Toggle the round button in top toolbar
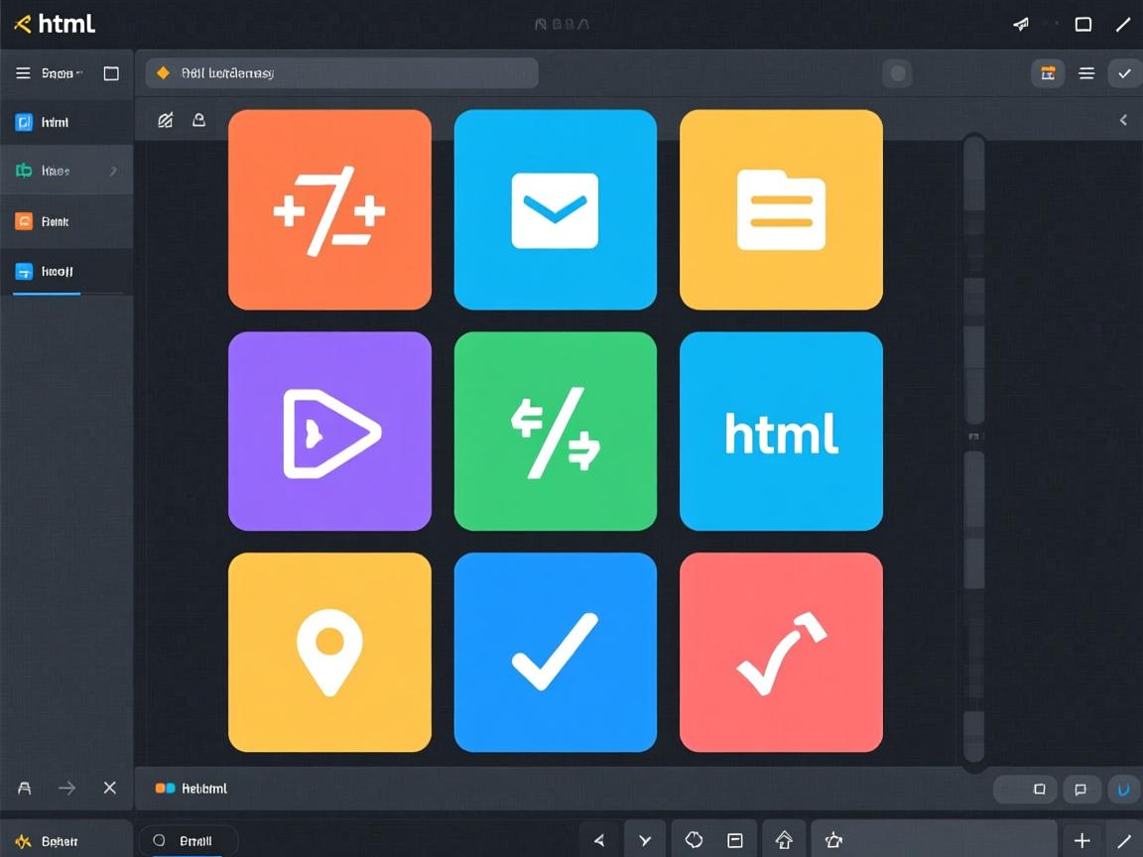The image size is (1143, 857). [x=897, y=73]
